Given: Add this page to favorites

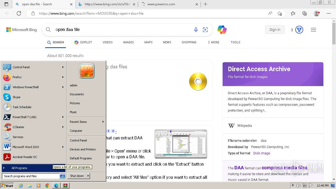Looking at the screenshot, I should click(x=280, y=13).
